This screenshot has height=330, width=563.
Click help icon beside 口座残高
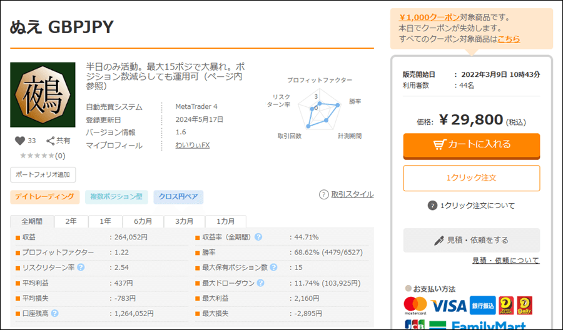[55, 313]
